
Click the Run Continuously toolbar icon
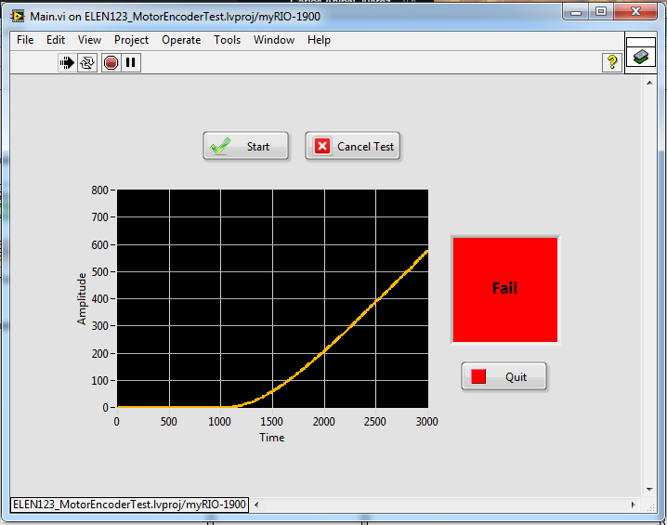87,63
